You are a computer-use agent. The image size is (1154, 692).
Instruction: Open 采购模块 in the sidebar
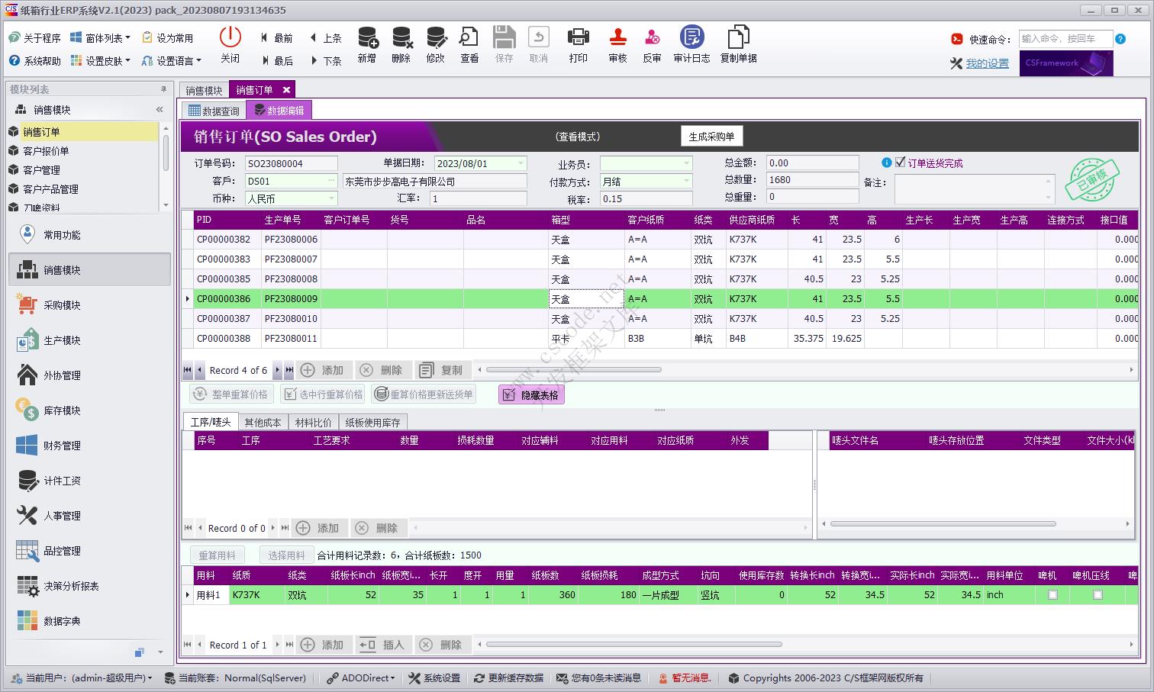(62, 305)
